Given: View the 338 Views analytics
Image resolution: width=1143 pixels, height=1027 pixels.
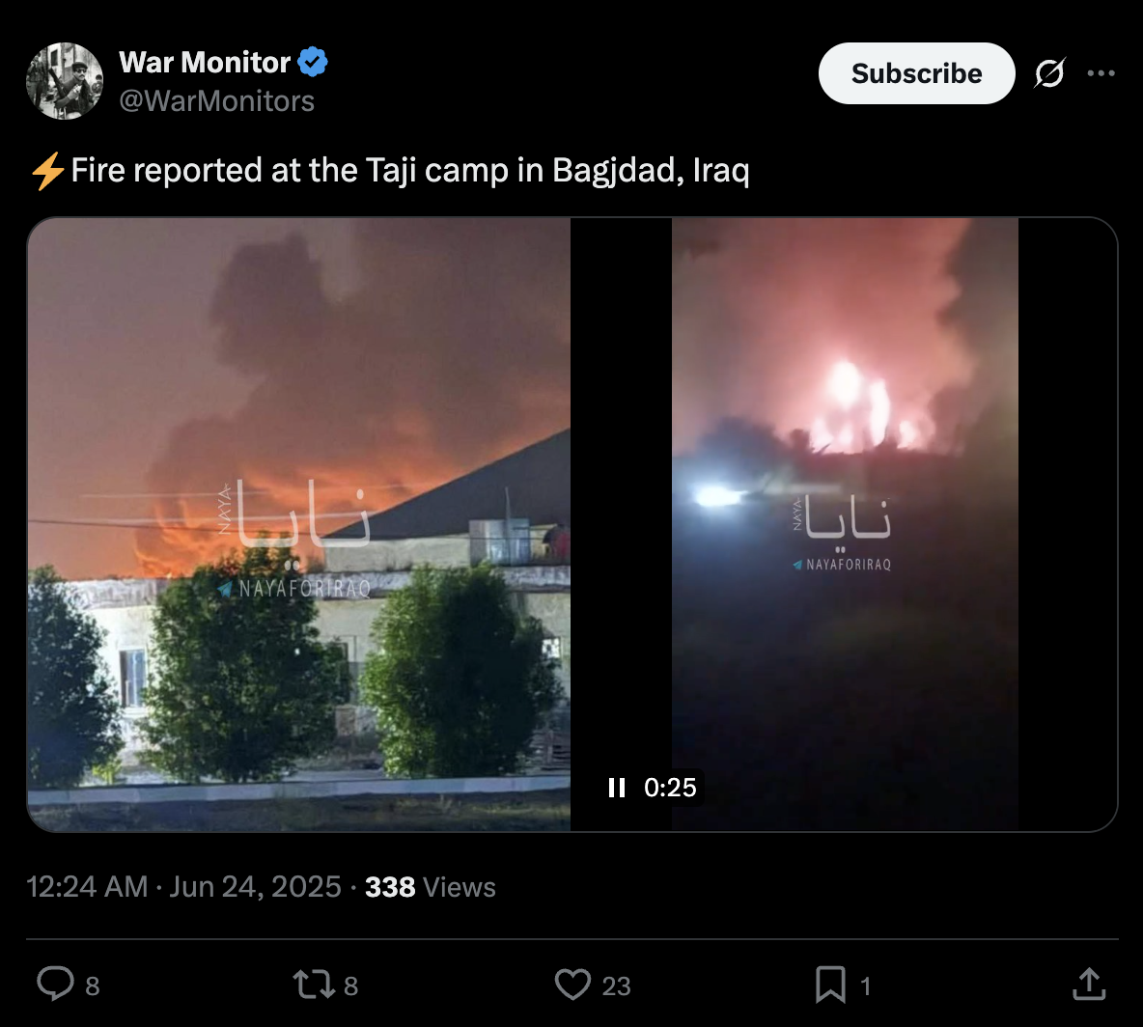Looking at the screenshot, I should [x=431, y=887].
